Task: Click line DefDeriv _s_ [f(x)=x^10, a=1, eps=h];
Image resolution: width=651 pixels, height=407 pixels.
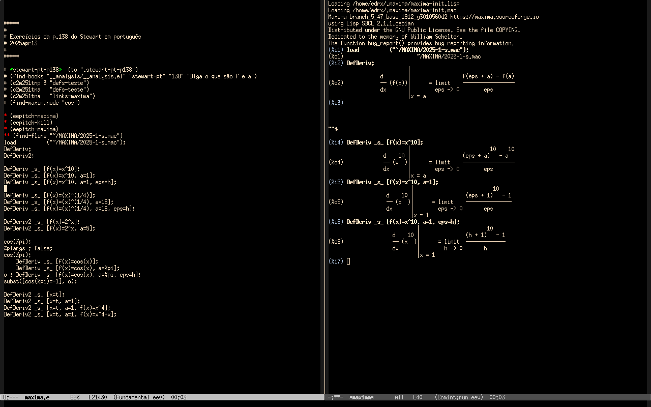Action: 60,182
